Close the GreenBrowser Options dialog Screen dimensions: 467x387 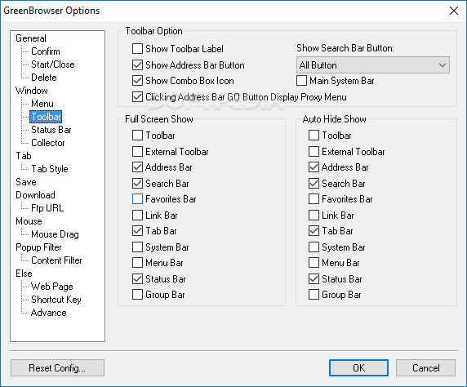(454, 11)
